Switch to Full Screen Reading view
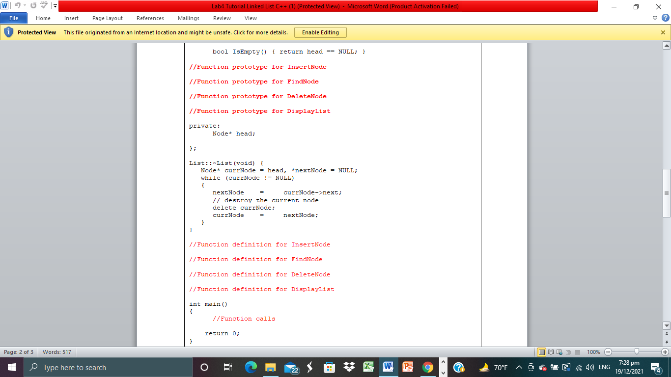The height and width of the screenshot is (377, 671). click(x=552, y=352)
